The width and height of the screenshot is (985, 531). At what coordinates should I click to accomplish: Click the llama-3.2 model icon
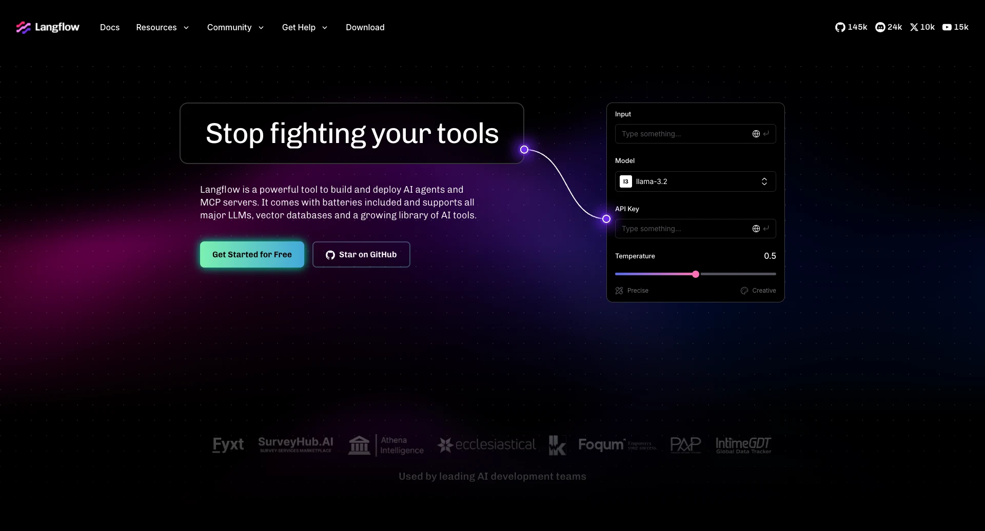pyautogui.click(x=625, y=181)
